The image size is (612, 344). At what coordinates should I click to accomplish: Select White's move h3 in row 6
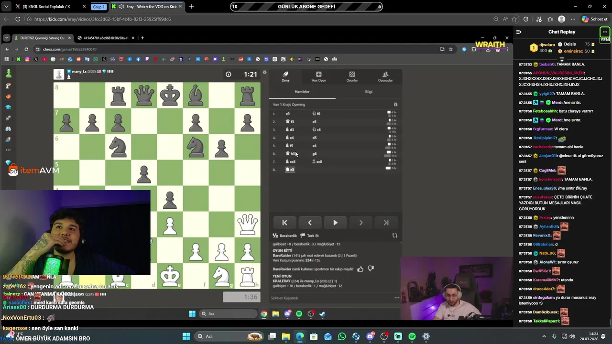291,154
